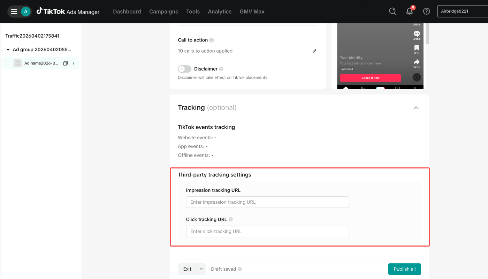
Task: Check the notifications bell
Action: (x=410, y=12)
